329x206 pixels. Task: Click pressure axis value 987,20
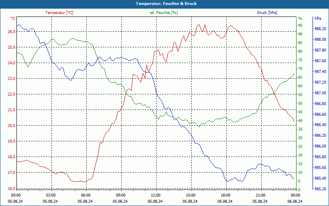[x=320, y=82]
